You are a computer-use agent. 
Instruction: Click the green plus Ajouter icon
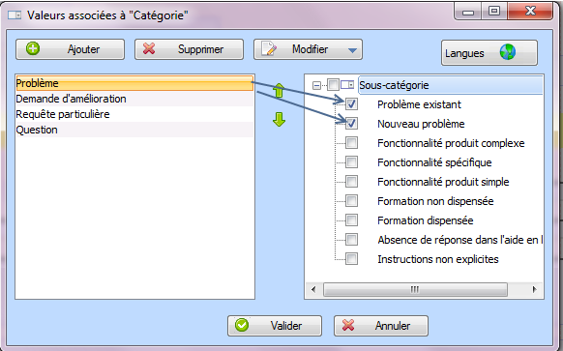click(x=33, y=48)
